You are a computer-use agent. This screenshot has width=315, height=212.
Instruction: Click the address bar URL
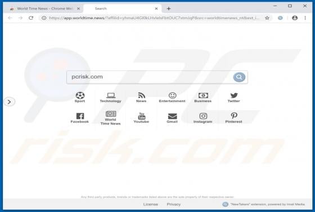[154, 18]
